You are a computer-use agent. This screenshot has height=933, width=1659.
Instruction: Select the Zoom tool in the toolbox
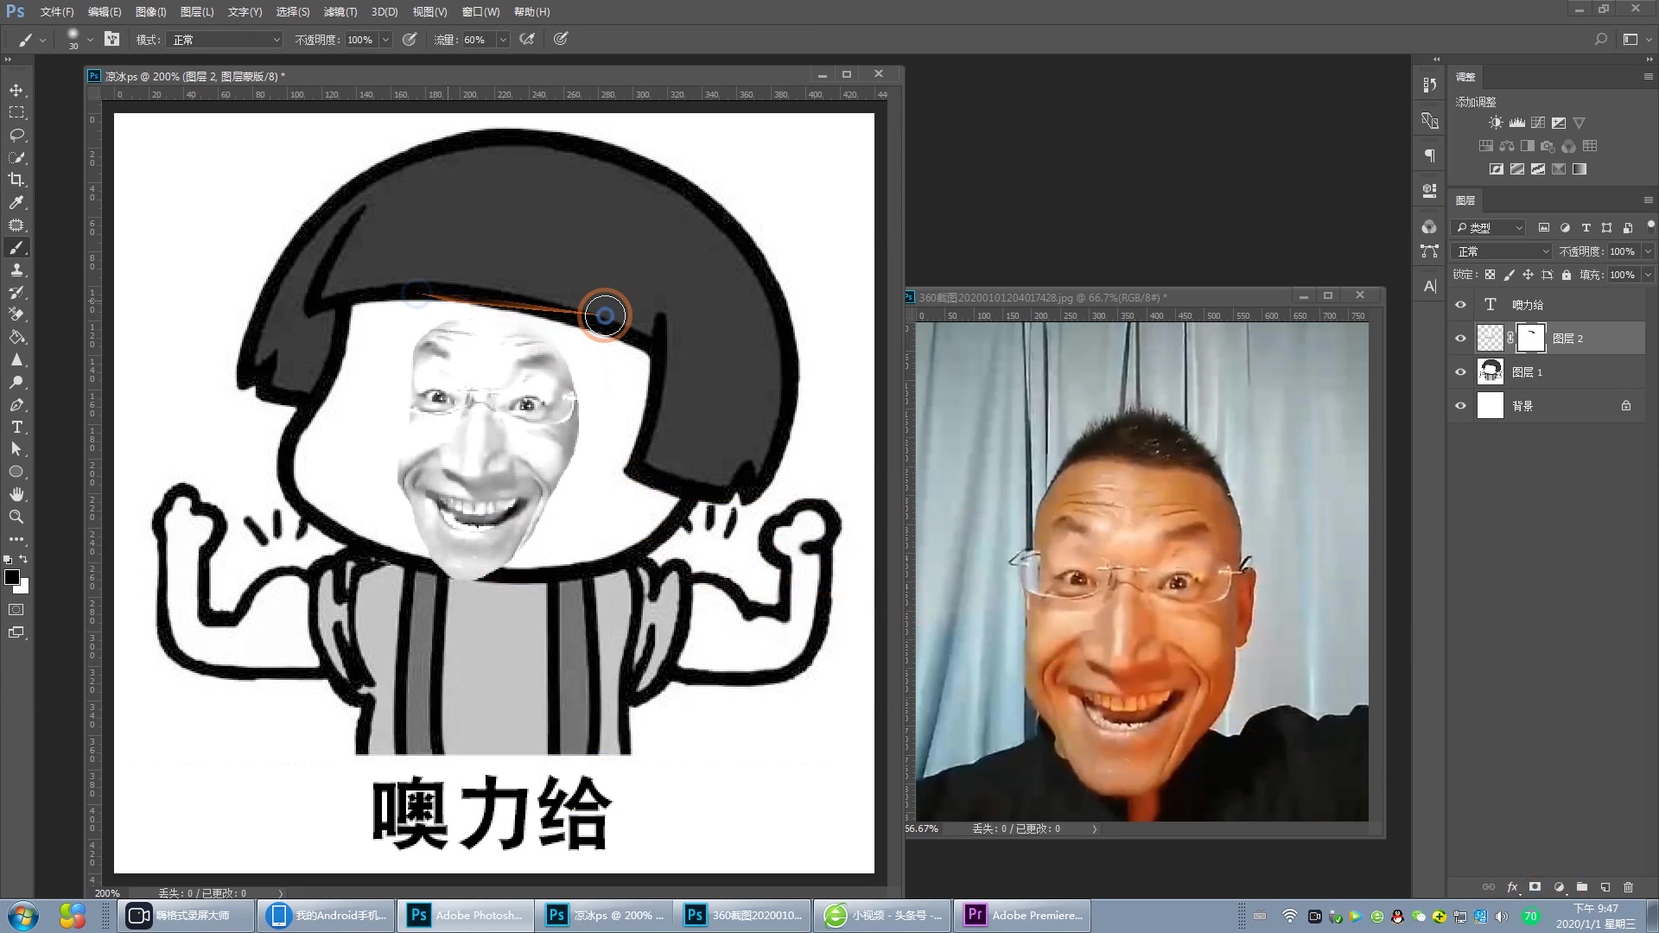(x=17, y=517)
